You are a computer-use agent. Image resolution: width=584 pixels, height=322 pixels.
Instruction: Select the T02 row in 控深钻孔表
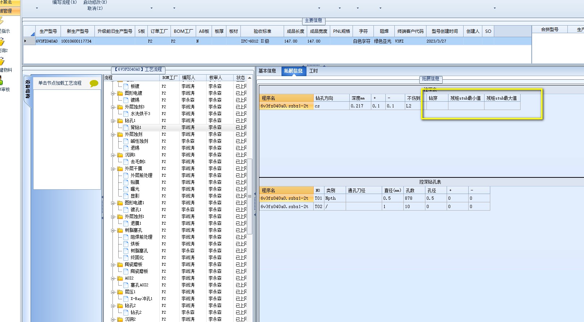[374, 207]
